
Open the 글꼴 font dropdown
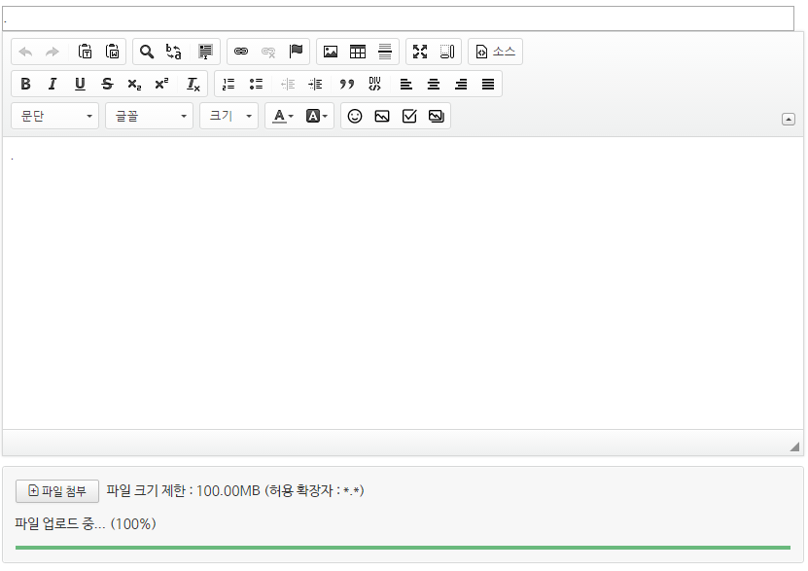point(150,116)
